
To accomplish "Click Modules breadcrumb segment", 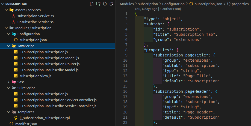I will 127,4.
